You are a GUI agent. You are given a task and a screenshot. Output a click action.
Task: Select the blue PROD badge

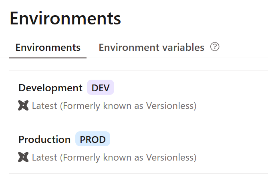[x=93, y=139]
